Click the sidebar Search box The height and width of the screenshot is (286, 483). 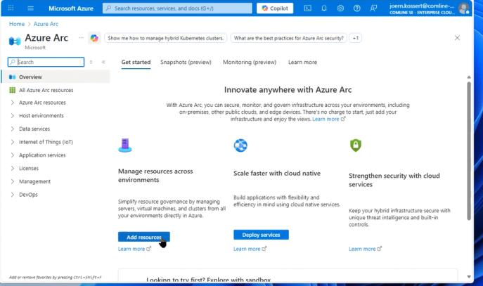(46, 62)
